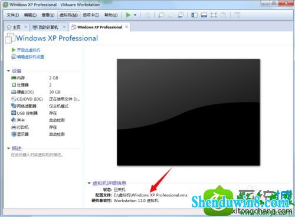Collapse the 设备 devices section
The height and width of the screenshot is (217, 295).
[x=8, y=71]
